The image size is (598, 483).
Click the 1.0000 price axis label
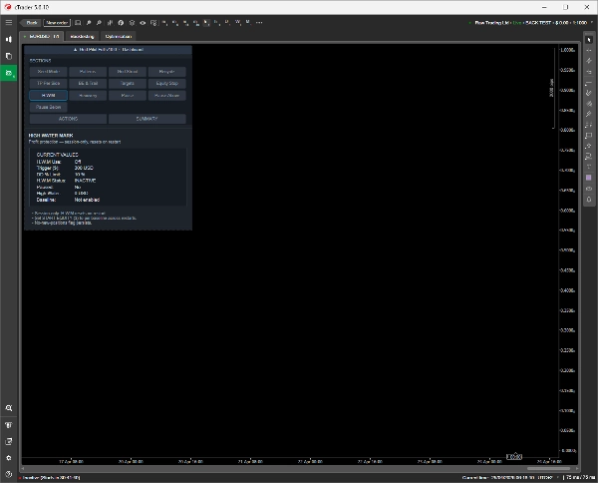point(567,50)
